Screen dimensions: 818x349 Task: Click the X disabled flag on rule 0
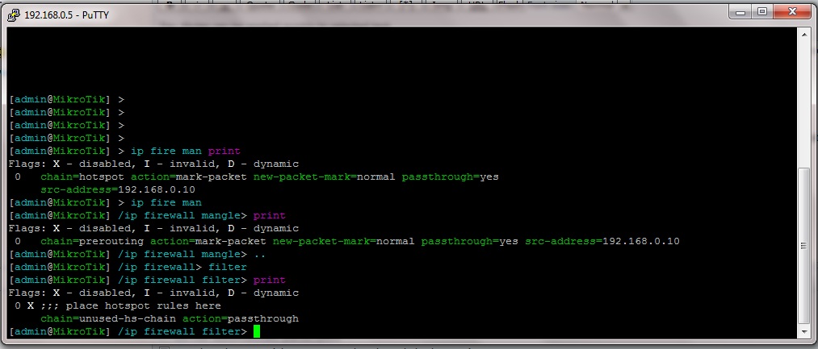[31, 305]
